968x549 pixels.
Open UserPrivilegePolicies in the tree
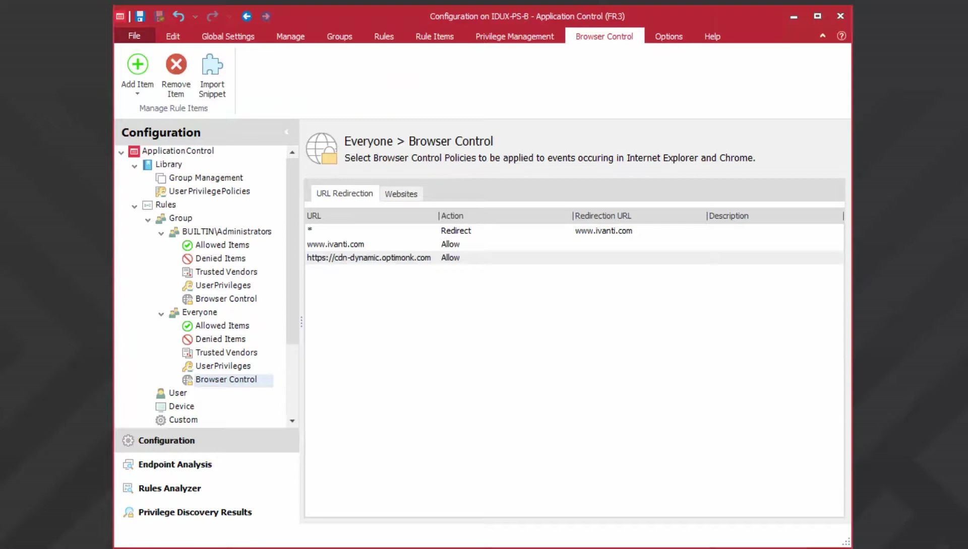click(x=209, y=191)
